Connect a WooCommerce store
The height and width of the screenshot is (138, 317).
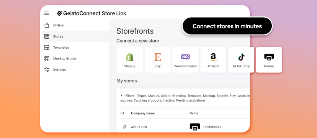click(185, 60)
